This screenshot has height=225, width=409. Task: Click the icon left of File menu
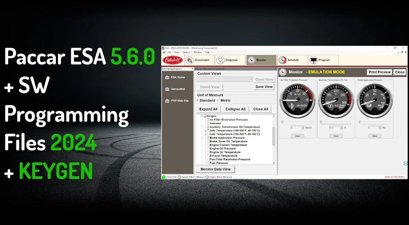tap(163, 52)
